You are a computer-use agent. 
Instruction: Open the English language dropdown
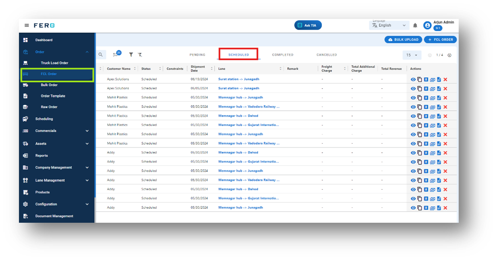tap(389, 25)
